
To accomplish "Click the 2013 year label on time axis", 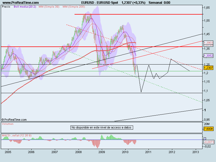I will coord(195,152).
